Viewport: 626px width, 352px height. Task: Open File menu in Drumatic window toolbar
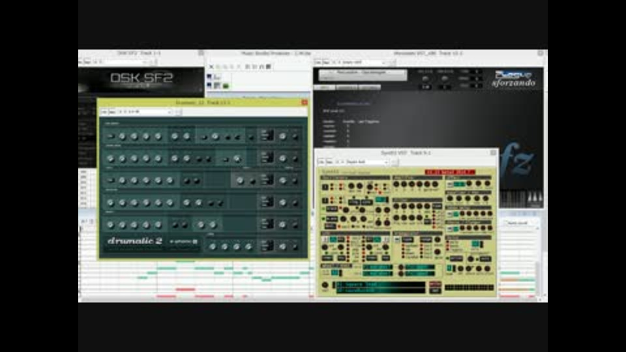(104, 111)
